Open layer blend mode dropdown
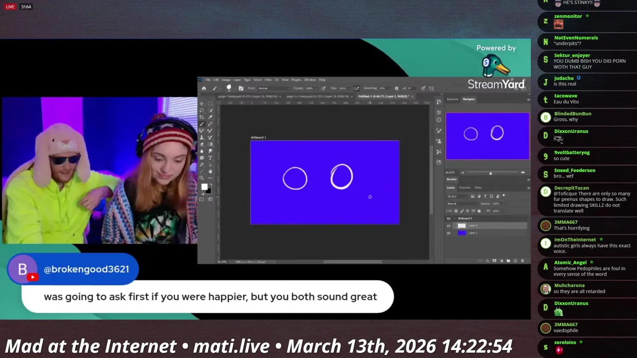 [462, 204]
